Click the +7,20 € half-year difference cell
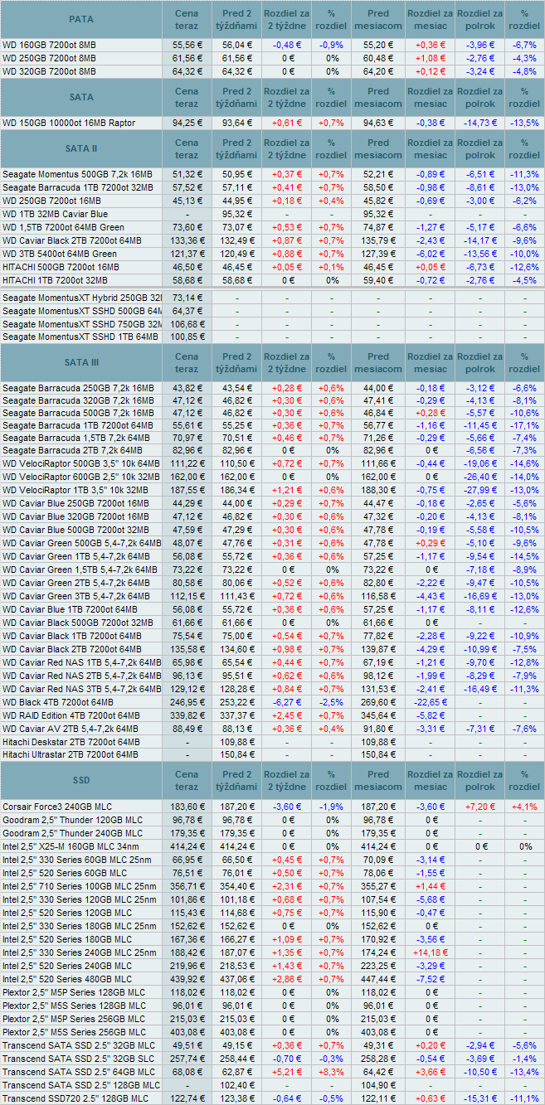 point(479,807)
